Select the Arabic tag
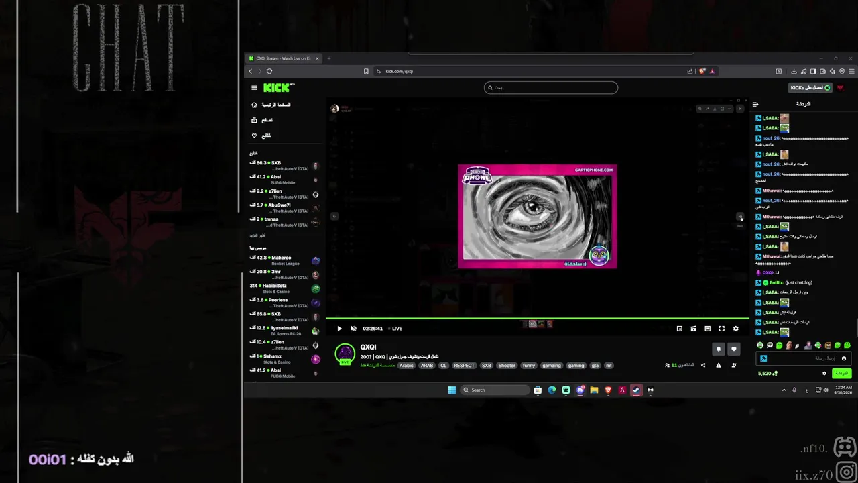858x483 pixels. click(407, 366)
